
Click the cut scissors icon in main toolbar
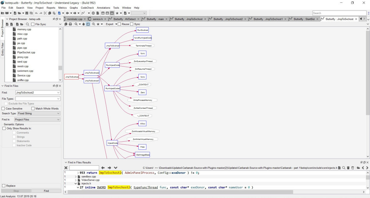(x=45, y=13)
